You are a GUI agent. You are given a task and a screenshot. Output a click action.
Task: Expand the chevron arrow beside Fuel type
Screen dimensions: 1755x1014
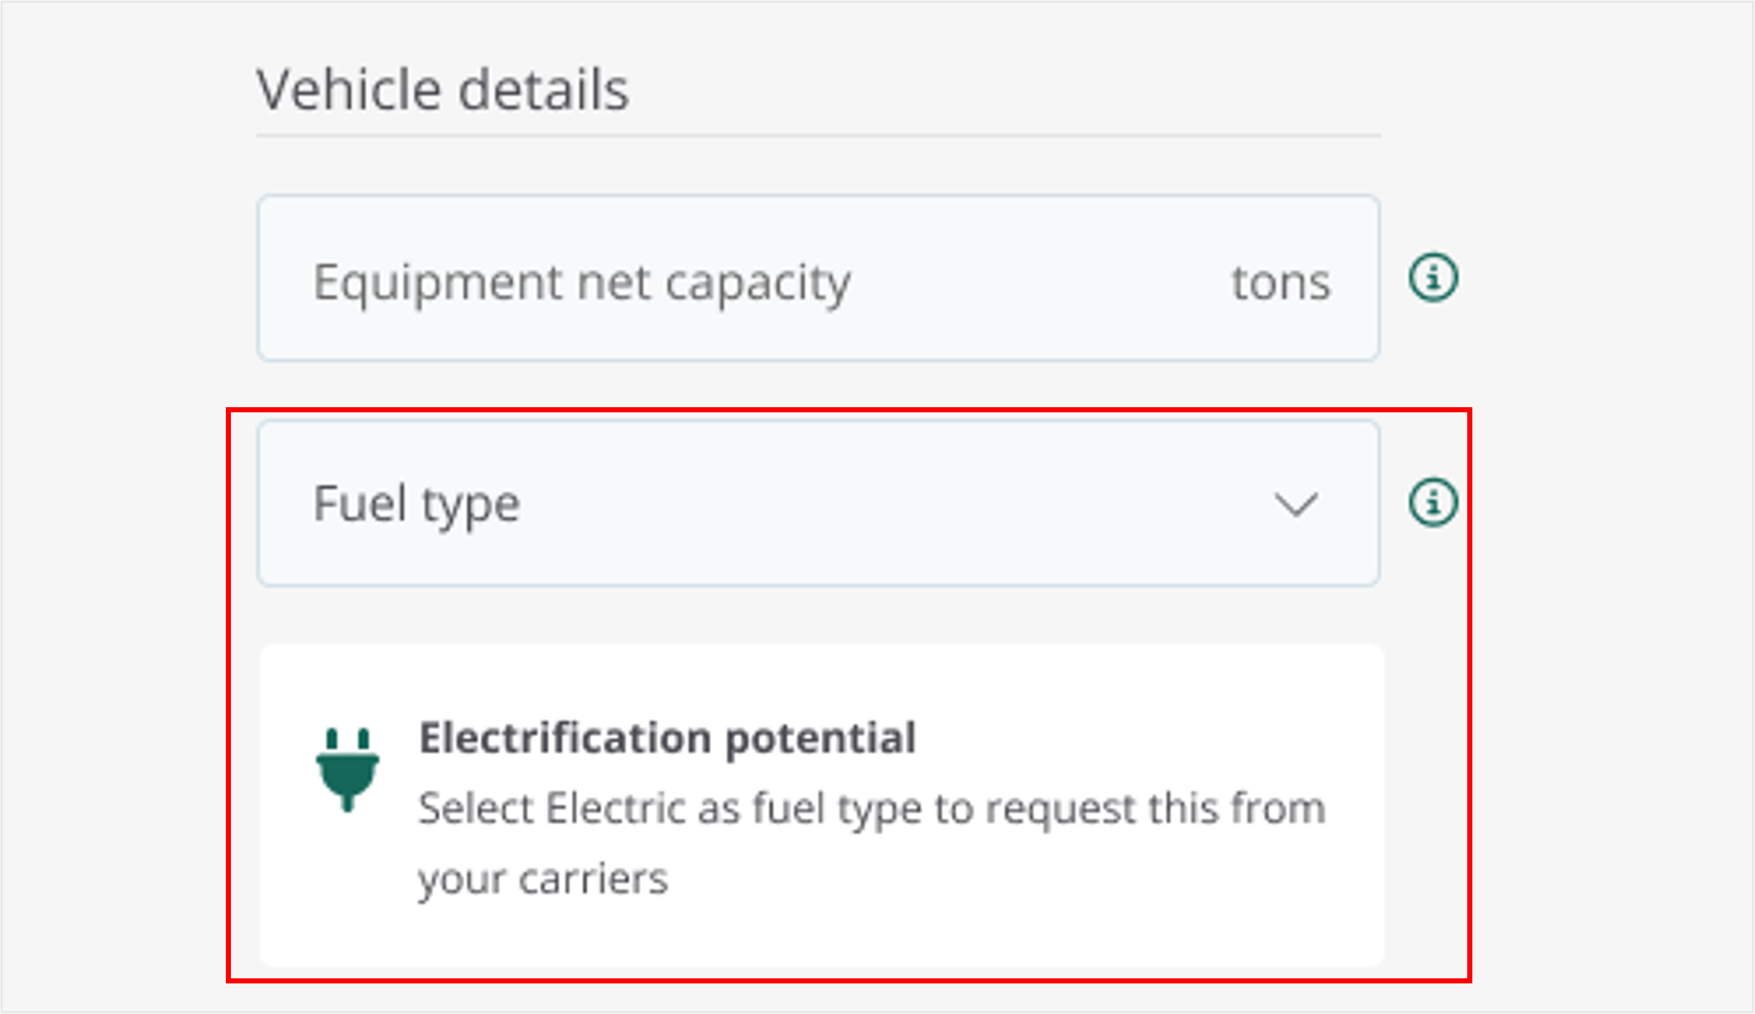1296,504
